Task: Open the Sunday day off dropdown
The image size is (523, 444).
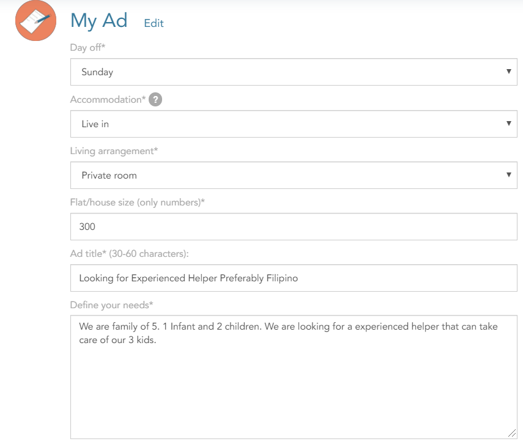Action: 294,72
